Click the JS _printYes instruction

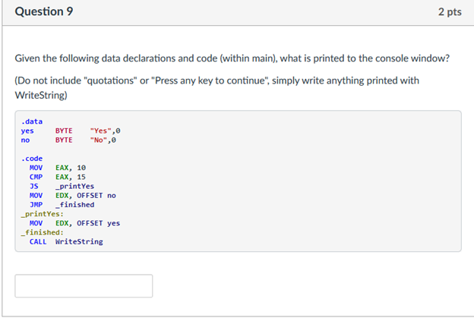pos(62,186)
